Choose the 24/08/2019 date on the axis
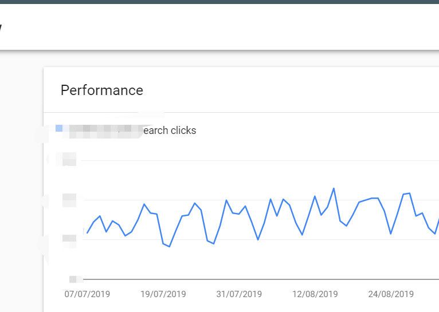This screenshot has height=312, width=439. (x=391, y=294)
